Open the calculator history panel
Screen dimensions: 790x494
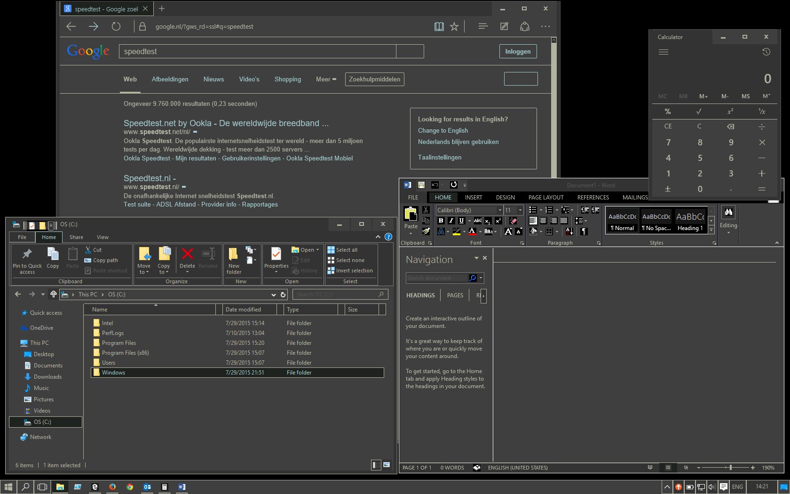coord(767,52)
